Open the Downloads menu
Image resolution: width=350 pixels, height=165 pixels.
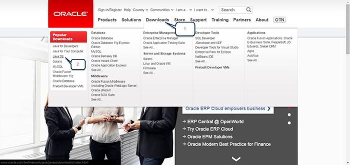pos(157,20)
